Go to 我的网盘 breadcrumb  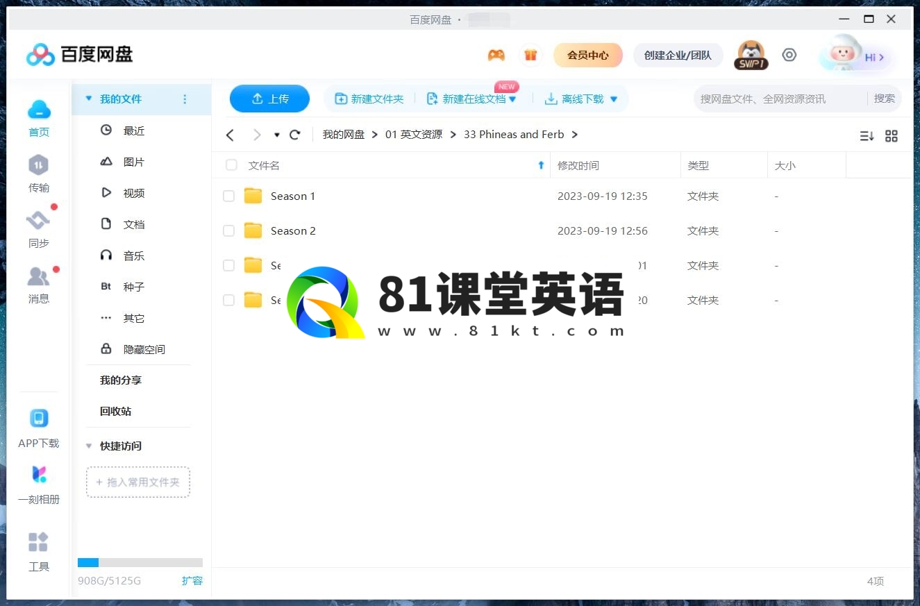[x=344, y=135]
